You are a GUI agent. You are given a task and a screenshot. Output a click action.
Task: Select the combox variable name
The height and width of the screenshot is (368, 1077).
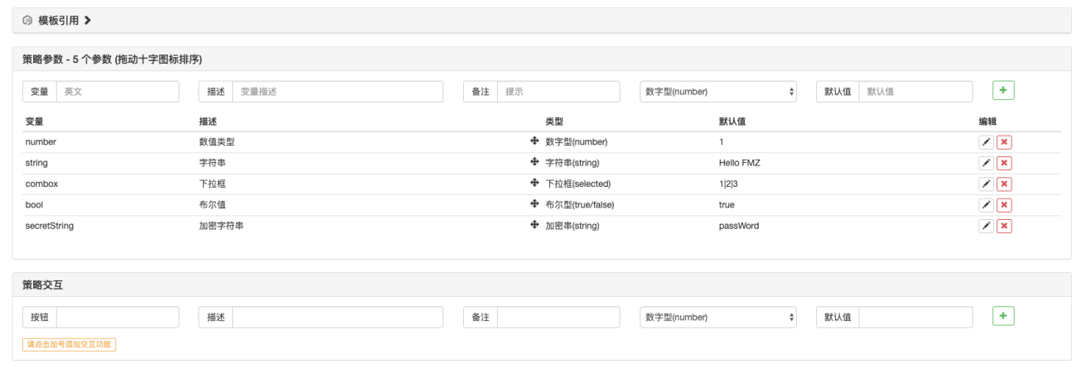(x=41, y=184)
